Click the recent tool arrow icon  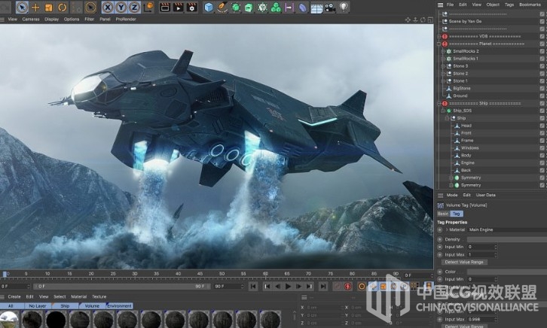[90, 8]
